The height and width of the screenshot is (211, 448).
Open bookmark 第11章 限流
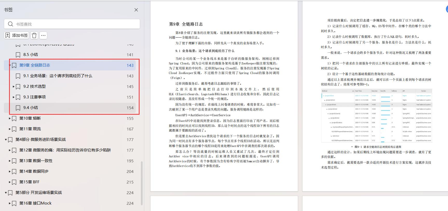30,129
